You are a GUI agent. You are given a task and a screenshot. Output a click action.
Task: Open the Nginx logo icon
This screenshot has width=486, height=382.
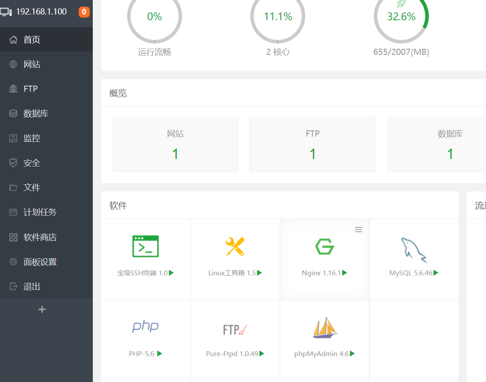(x=325, y=246)
